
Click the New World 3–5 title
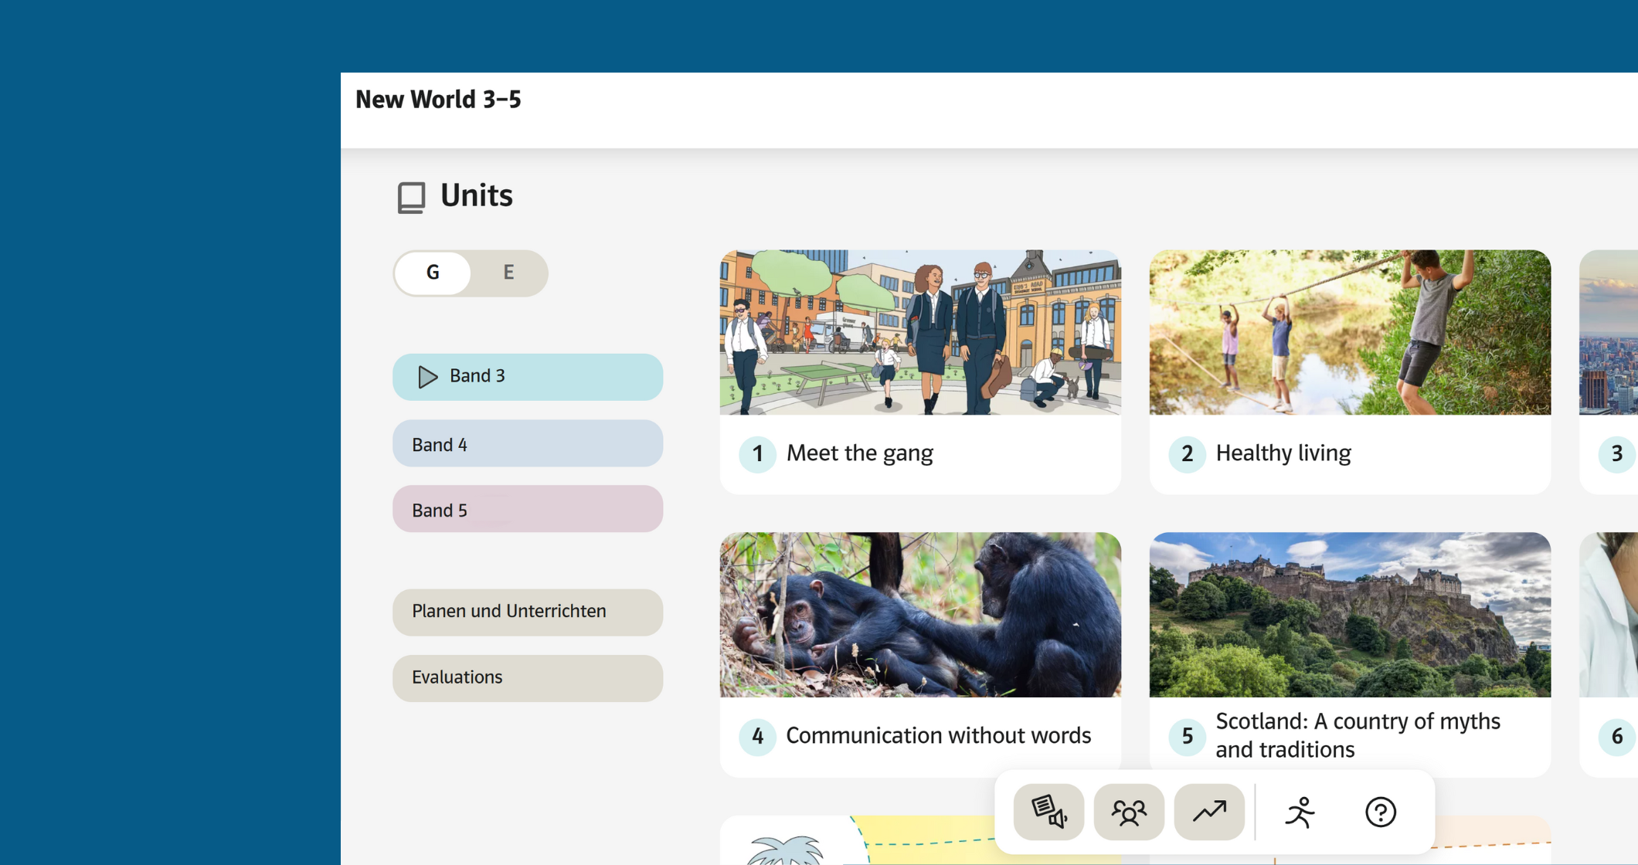point(438,100)
